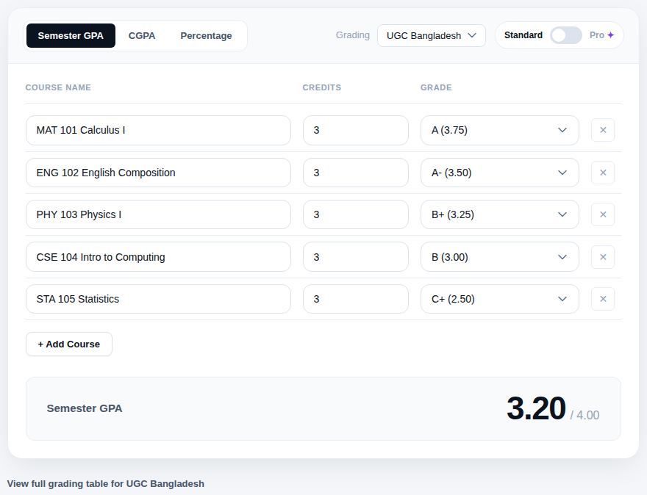Click the COURSE NAME column header

coord(58,87)
